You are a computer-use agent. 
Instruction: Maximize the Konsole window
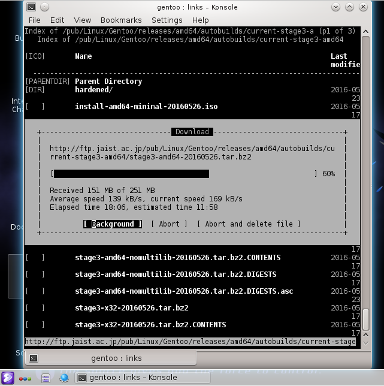(x=349, y=7)
